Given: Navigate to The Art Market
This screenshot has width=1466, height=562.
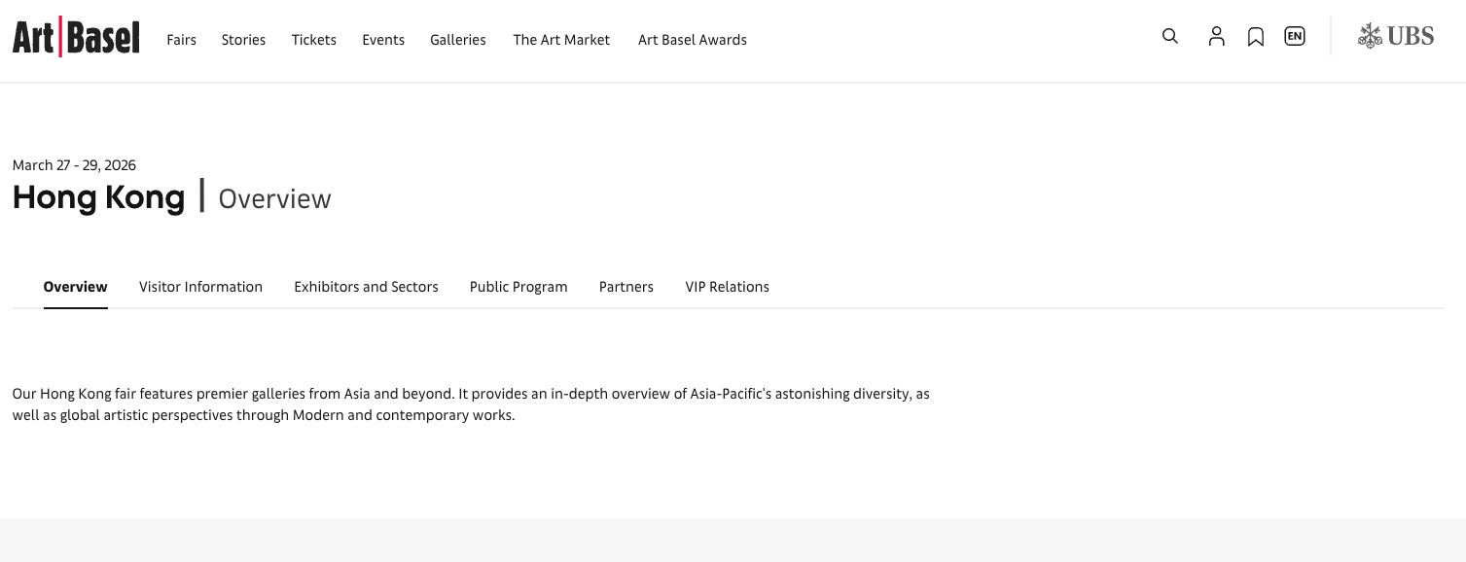Looking at the screenshot, I should [x=561, y=40].
